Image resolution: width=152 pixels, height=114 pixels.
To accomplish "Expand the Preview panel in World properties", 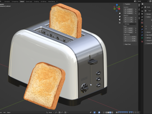I will click(148, 14).
